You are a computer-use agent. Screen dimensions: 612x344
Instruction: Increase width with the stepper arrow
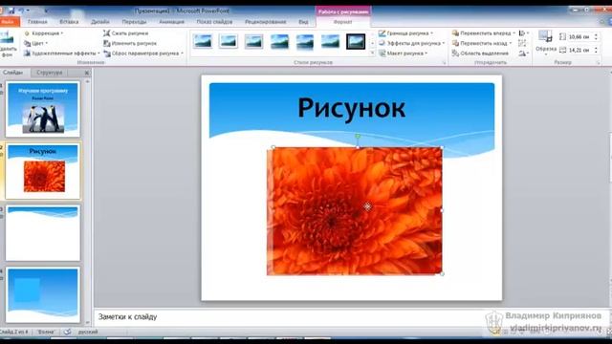coord(596,49)
